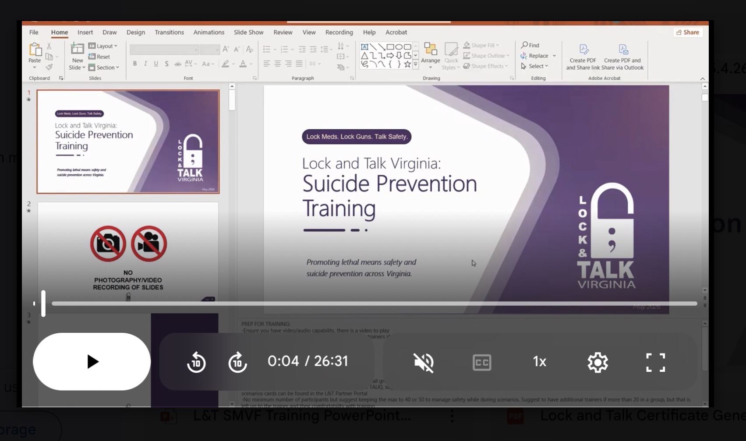
Task: Open the Change Case Aa dropdown
Action: coord(208,64)
